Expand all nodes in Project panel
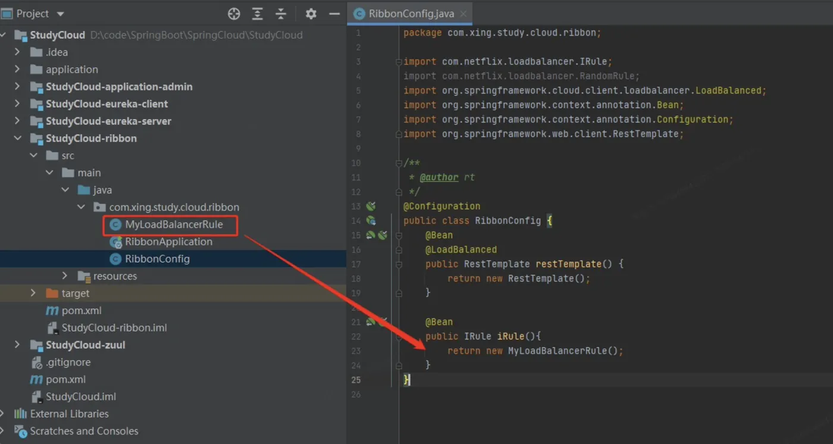This screenshot has width=833, height=444. pos(257,14)
